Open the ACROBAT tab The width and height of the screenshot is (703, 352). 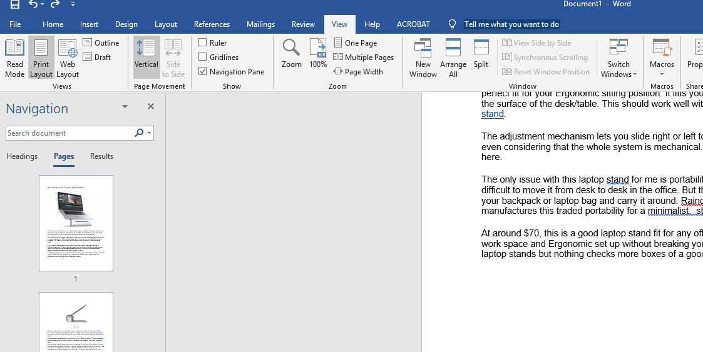coord(413,24)
